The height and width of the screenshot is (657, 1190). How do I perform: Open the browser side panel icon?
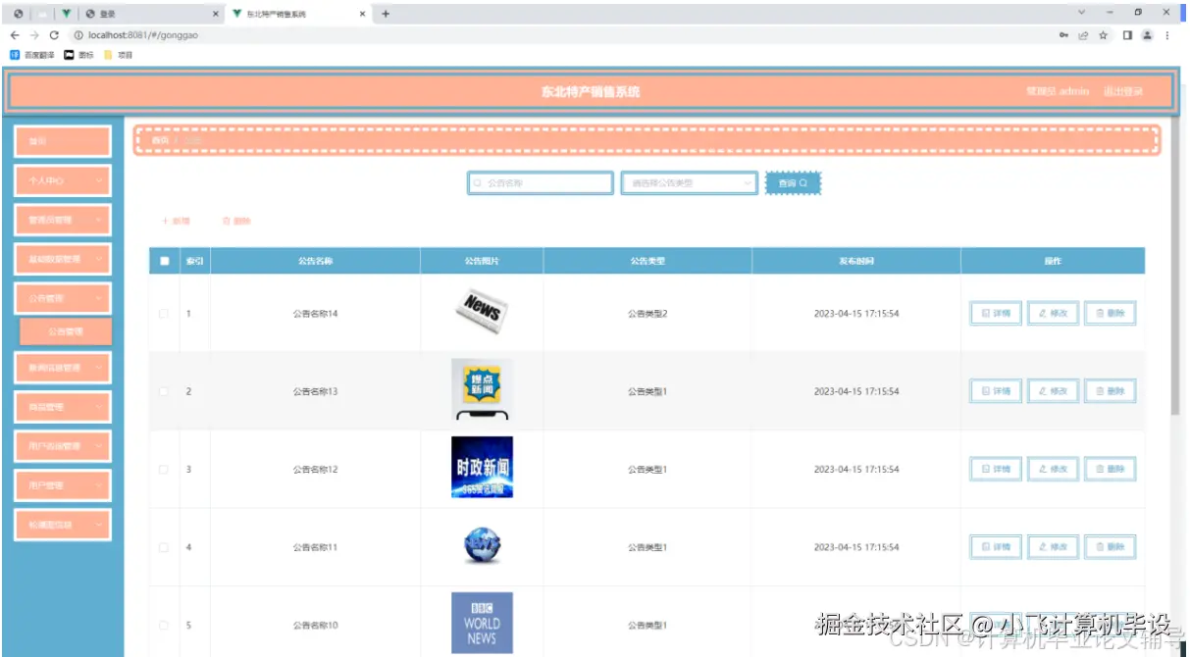pyautogui.click(x=1128, y=35)
